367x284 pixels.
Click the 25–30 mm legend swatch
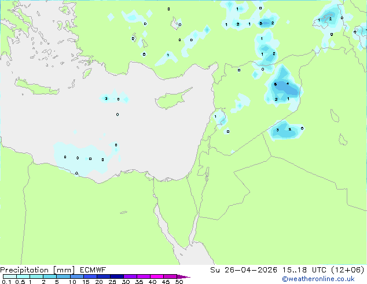tap(116, 276)
